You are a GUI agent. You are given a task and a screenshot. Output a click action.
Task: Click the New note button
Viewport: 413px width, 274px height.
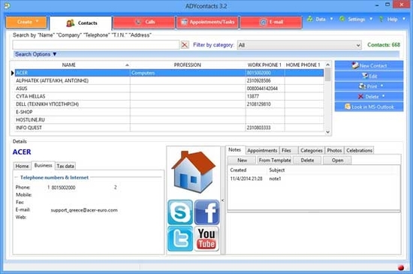(x=242, y=160)
